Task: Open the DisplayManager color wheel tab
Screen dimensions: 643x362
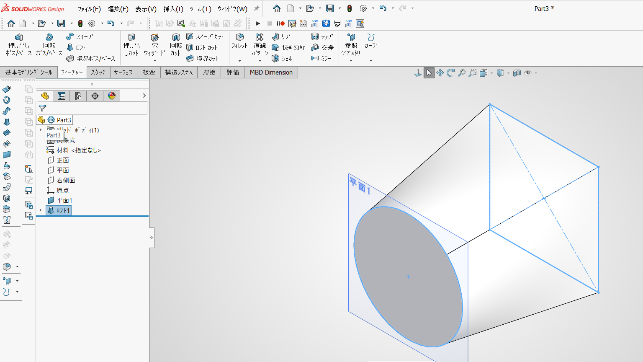Action: (112, 96)
